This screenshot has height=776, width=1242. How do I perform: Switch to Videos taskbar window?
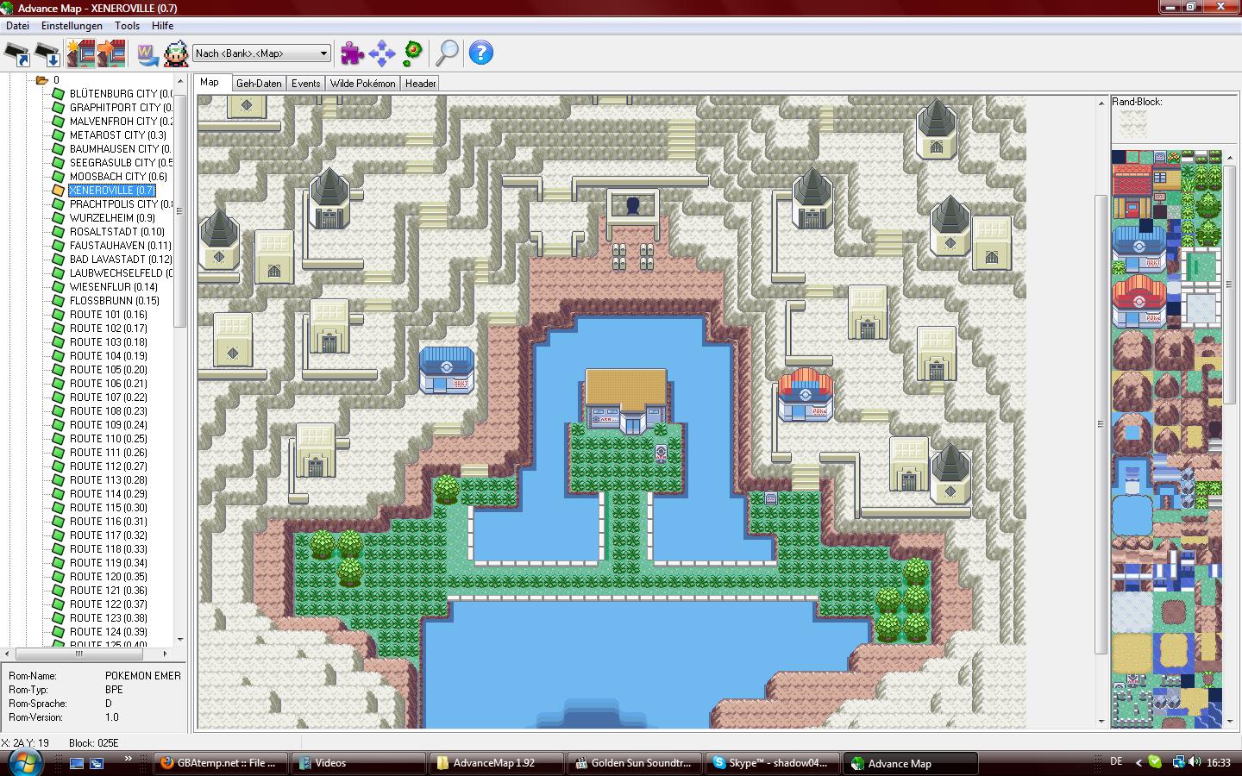[x=358, y=763]
